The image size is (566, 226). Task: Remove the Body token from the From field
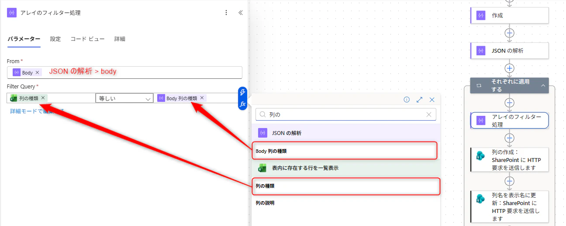coord(37,72)
